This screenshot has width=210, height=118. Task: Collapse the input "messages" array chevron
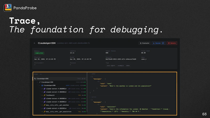(104, 79)
